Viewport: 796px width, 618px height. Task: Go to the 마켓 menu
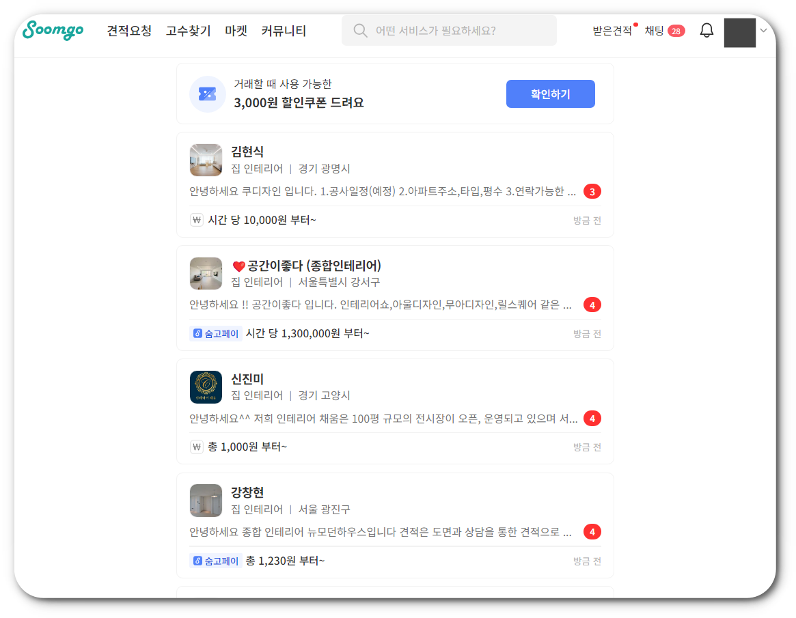coord(236,31)
